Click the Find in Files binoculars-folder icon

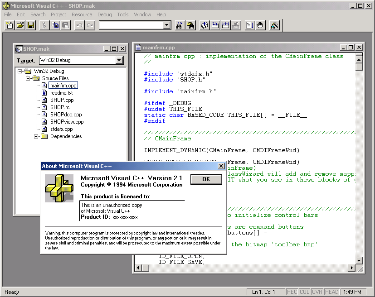[190, 25]
